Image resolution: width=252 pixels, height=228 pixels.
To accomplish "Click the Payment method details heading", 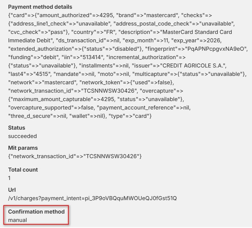I will 40,7.
